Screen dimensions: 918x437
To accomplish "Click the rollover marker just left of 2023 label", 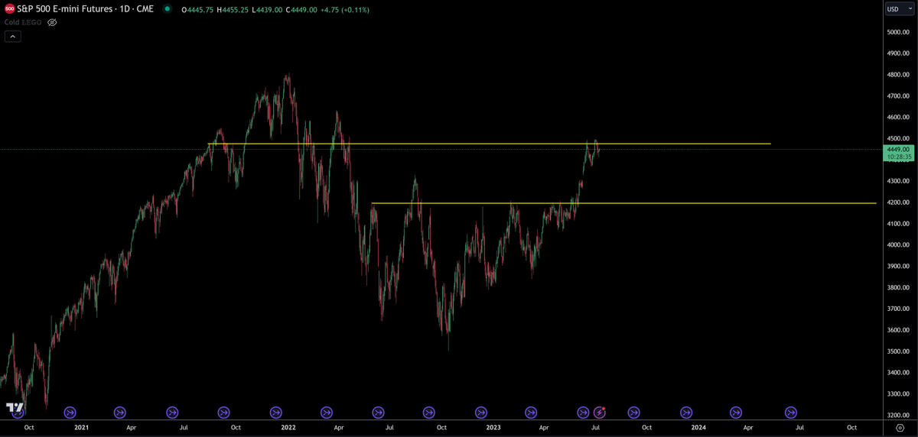I will [x=480, y=412].
